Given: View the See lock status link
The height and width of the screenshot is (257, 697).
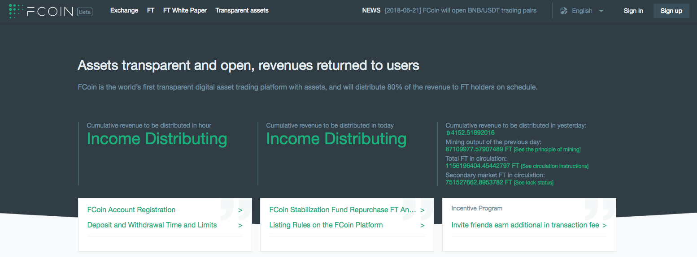Looking at the screenshot, I should tap(534, 183).
